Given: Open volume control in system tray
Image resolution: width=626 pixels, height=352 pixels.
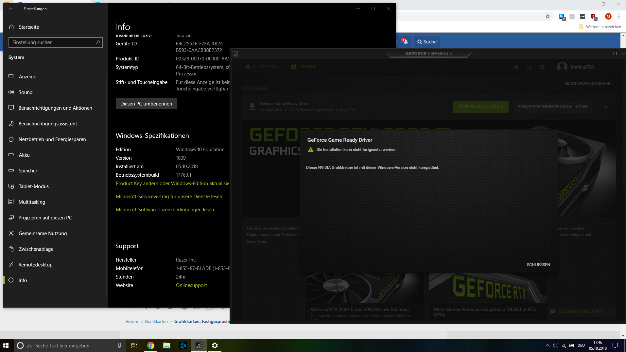Looking at the screenshot, I should 555,345.
